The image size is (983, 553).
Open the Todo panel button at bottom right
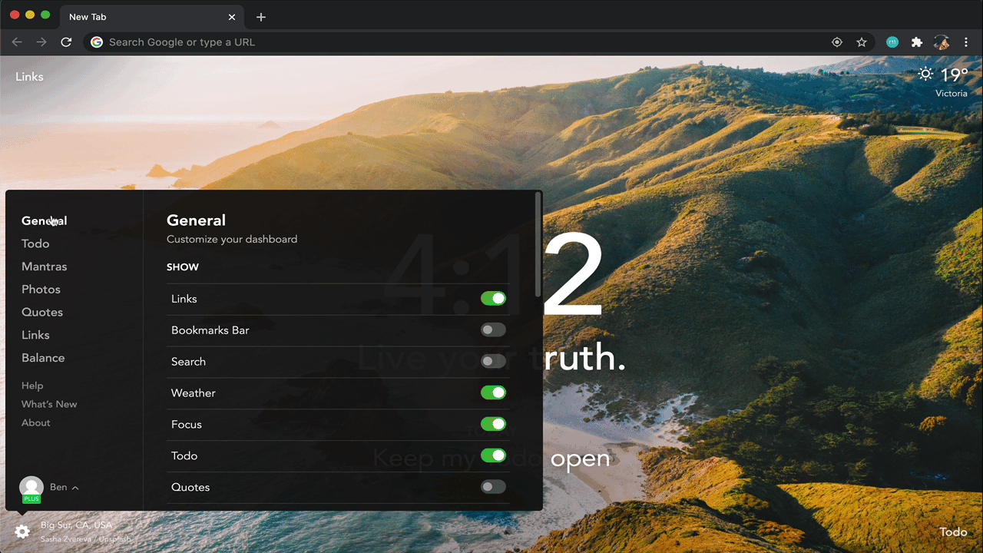pos(953,531)
